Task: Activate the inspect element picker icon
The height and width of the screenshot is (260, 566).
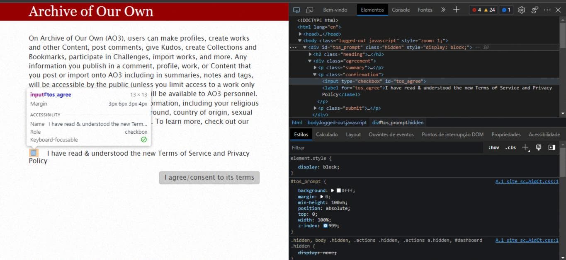Action: pos(296,10)
